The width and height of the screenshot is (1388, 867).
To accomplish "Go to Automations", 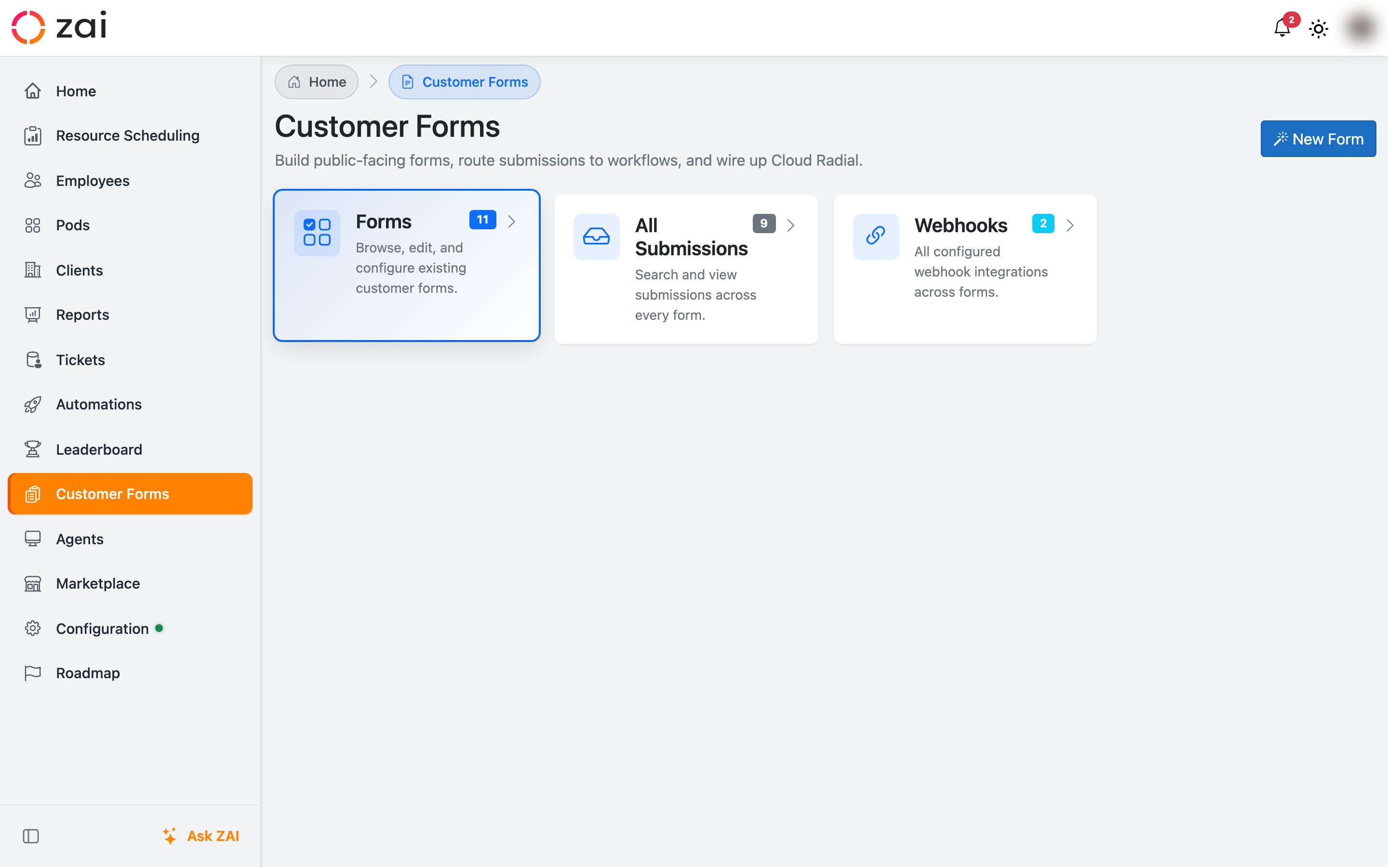I will pos(130,404).
